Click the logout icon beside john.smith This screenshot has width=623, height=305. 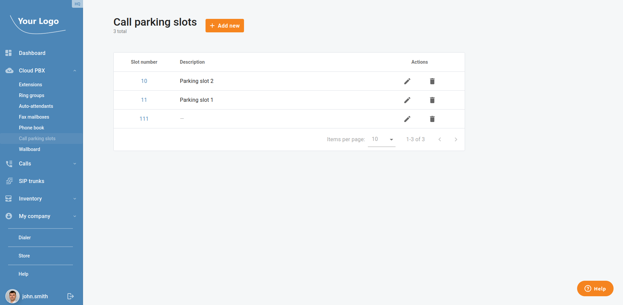pos(71,296)
